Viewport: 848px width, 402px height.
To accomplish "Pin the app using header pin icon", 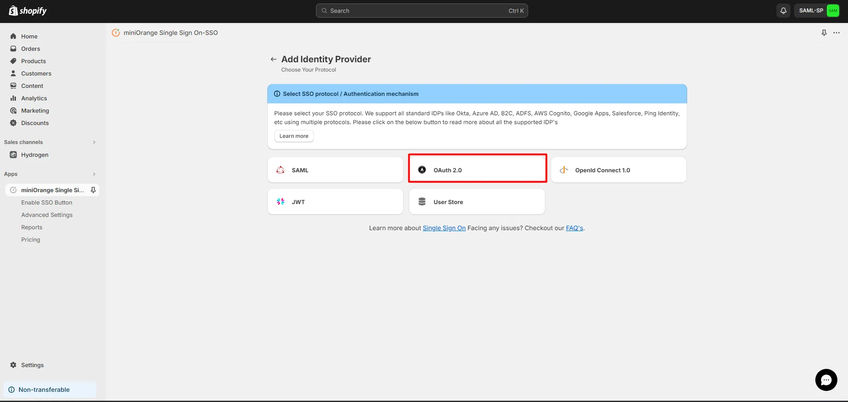I will [x=824, y=33].
